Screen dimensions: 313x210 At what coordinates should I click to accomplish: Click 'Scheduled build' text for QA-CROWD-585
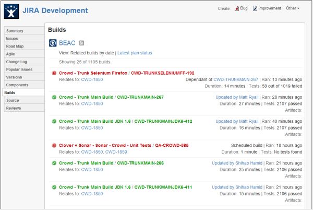247,145
